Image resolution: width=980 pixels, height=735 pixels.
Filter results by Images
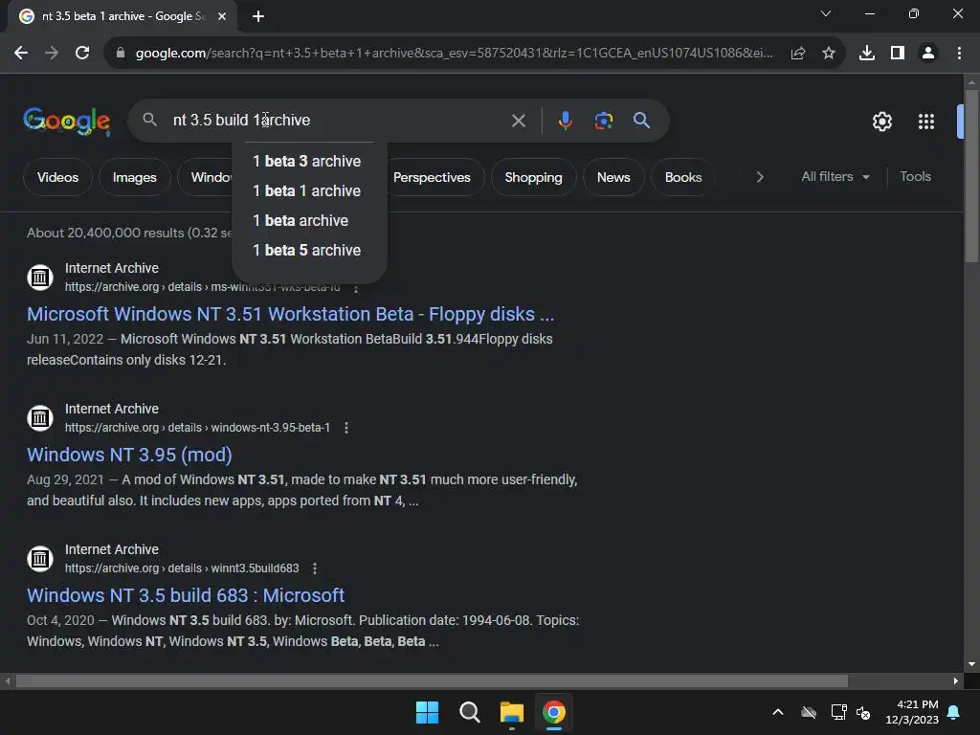[134, 177]
